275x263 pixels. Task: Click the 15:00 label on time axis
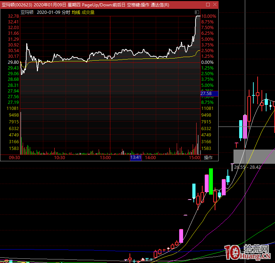coord(194,157)
